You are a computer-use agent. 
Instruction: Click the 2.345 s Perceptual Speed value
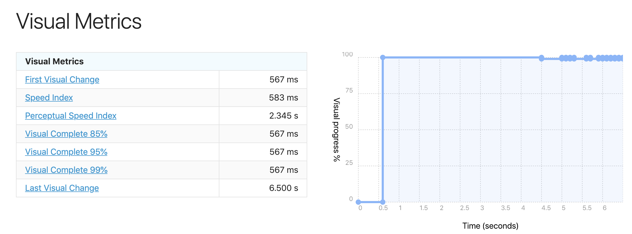284,116
